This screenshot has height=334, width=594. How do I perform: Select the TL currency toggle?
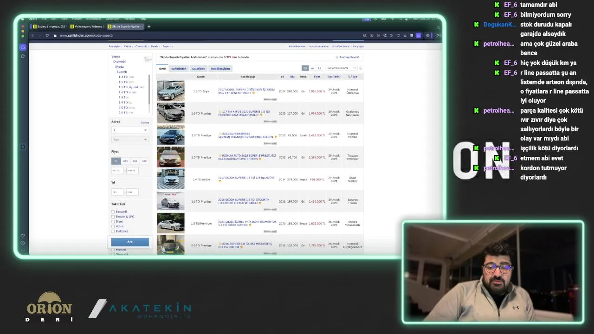coord(116,161)
